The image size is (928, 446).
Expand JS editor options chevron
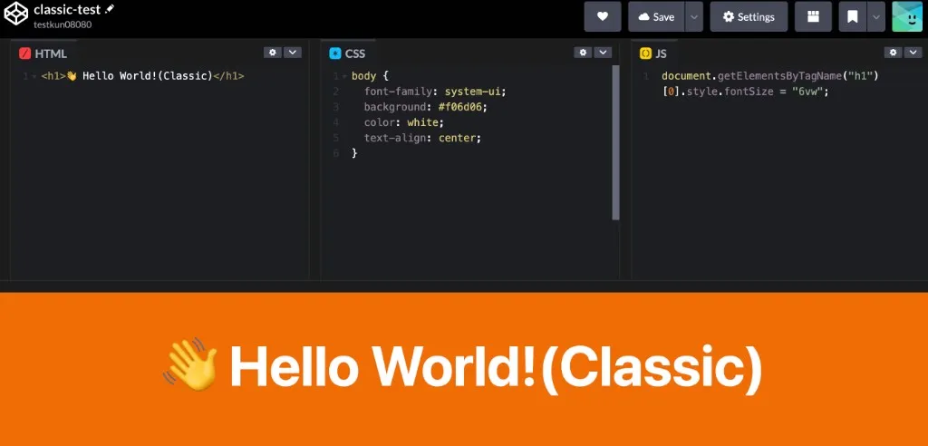[913, 52]
